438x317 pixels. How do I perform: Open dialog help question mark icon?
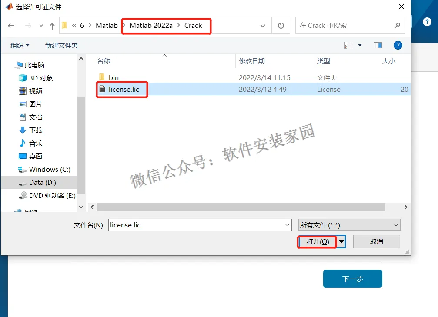pos(398,45)
